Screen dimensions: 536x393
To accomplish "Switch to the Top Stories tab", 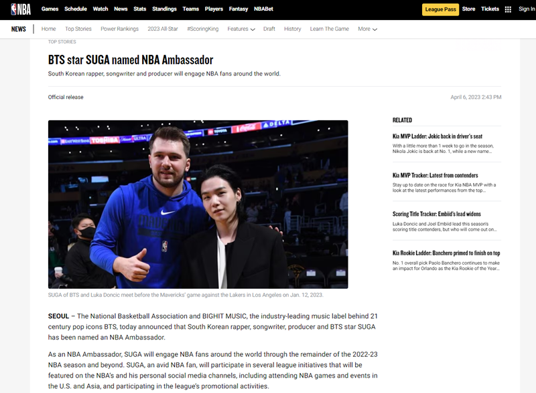I will coord(79,29).
